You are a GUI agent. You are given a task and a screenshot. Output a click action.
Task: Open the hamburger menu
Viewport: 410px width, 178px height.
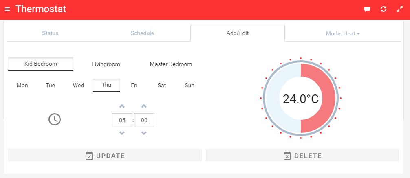(7, 9)
